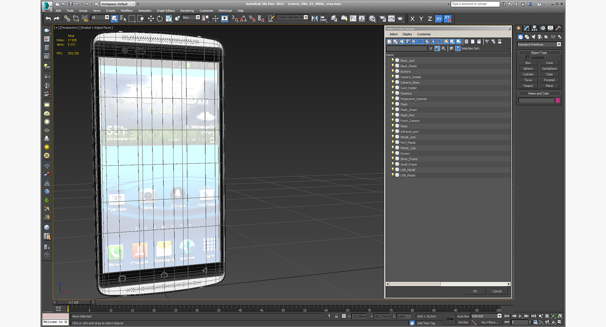Toggle the Angle Snap tool
606x327 pixels.
coord(243,18)
